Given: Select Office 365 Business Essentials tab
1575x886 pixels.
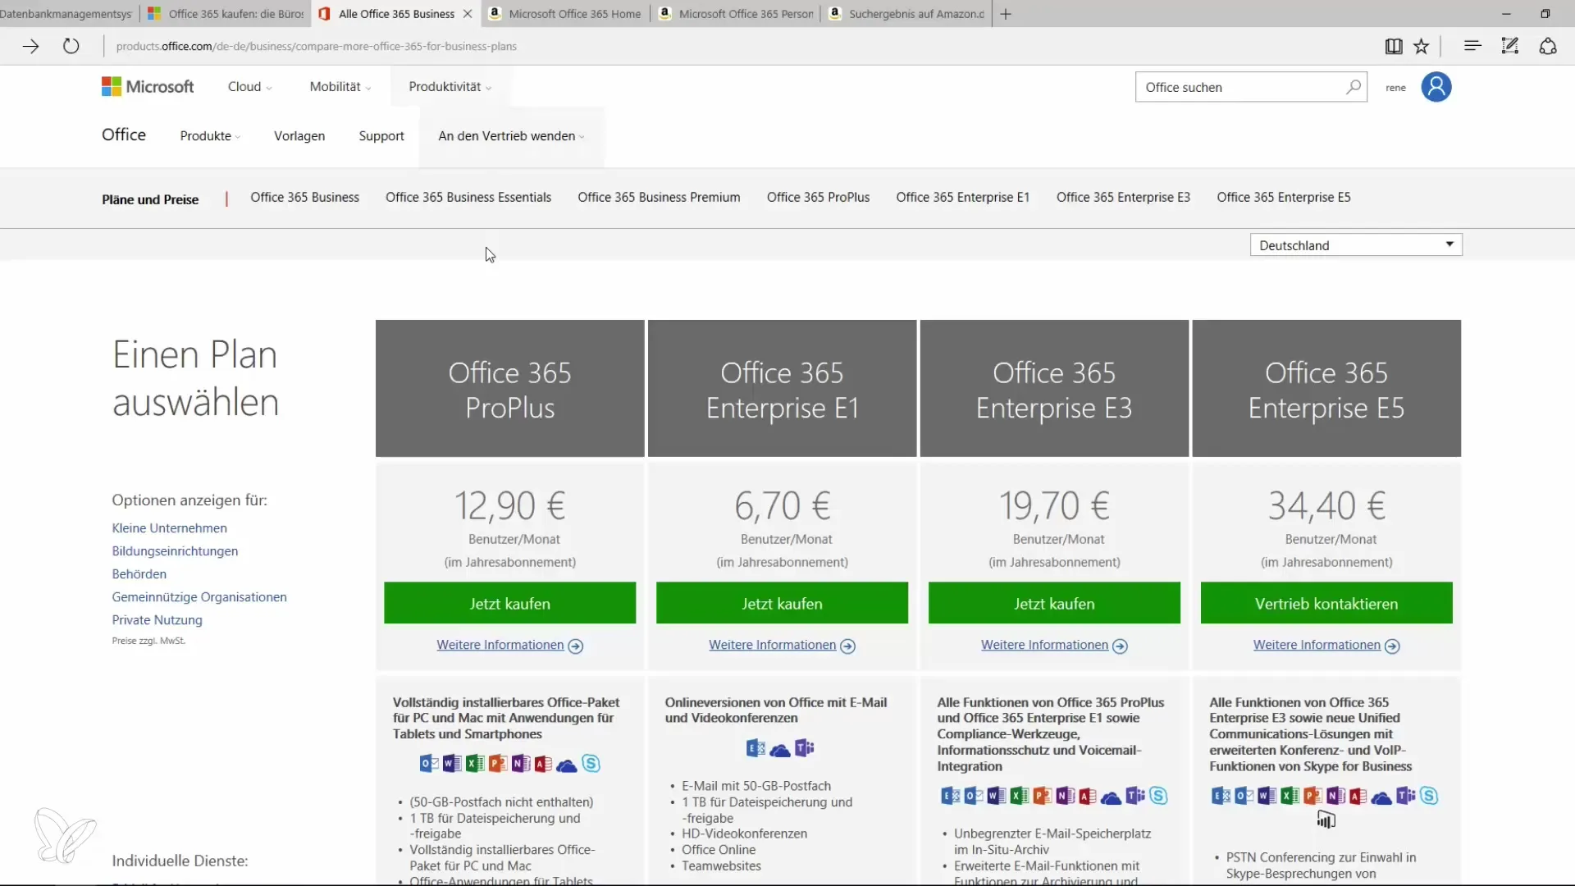Looking at the screenshot, I should (468, 197).
